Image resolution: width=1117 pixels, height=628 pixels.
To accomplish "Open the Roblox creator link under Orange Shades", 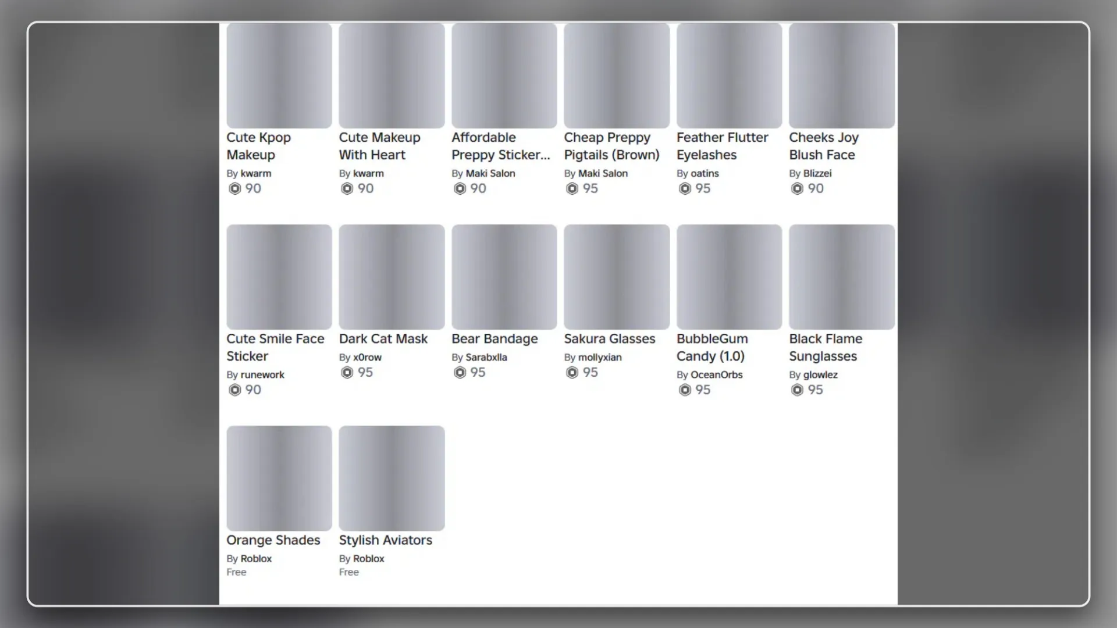I will (x=256, y=558).
